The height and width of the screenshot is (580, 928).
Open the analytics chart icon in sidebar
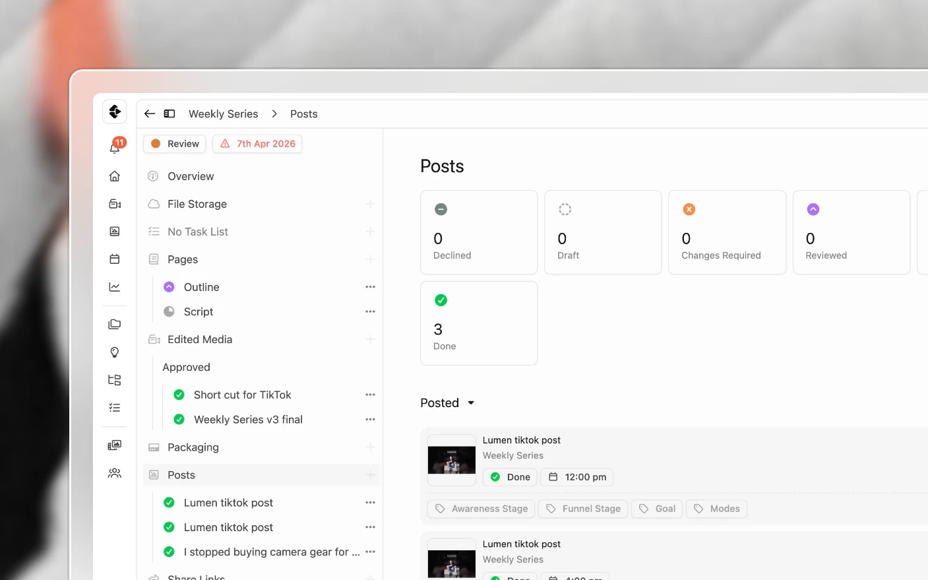click(115, 287)
